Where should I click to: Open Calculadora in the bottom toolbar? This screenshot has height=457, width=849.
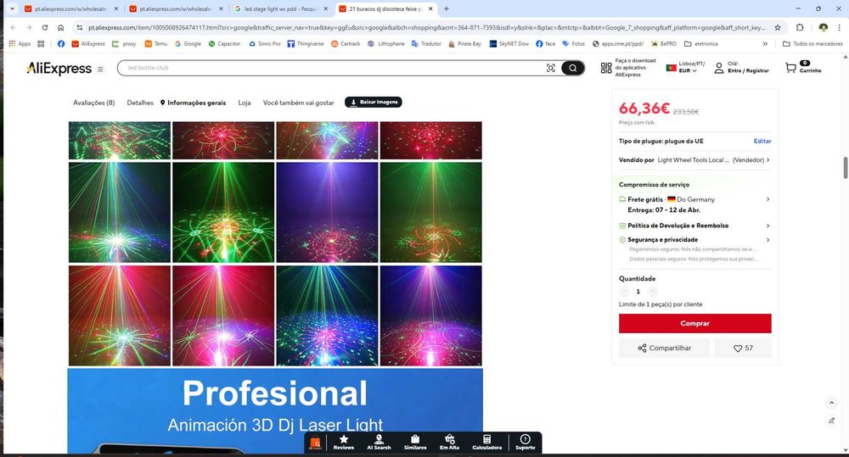[486, 443]
